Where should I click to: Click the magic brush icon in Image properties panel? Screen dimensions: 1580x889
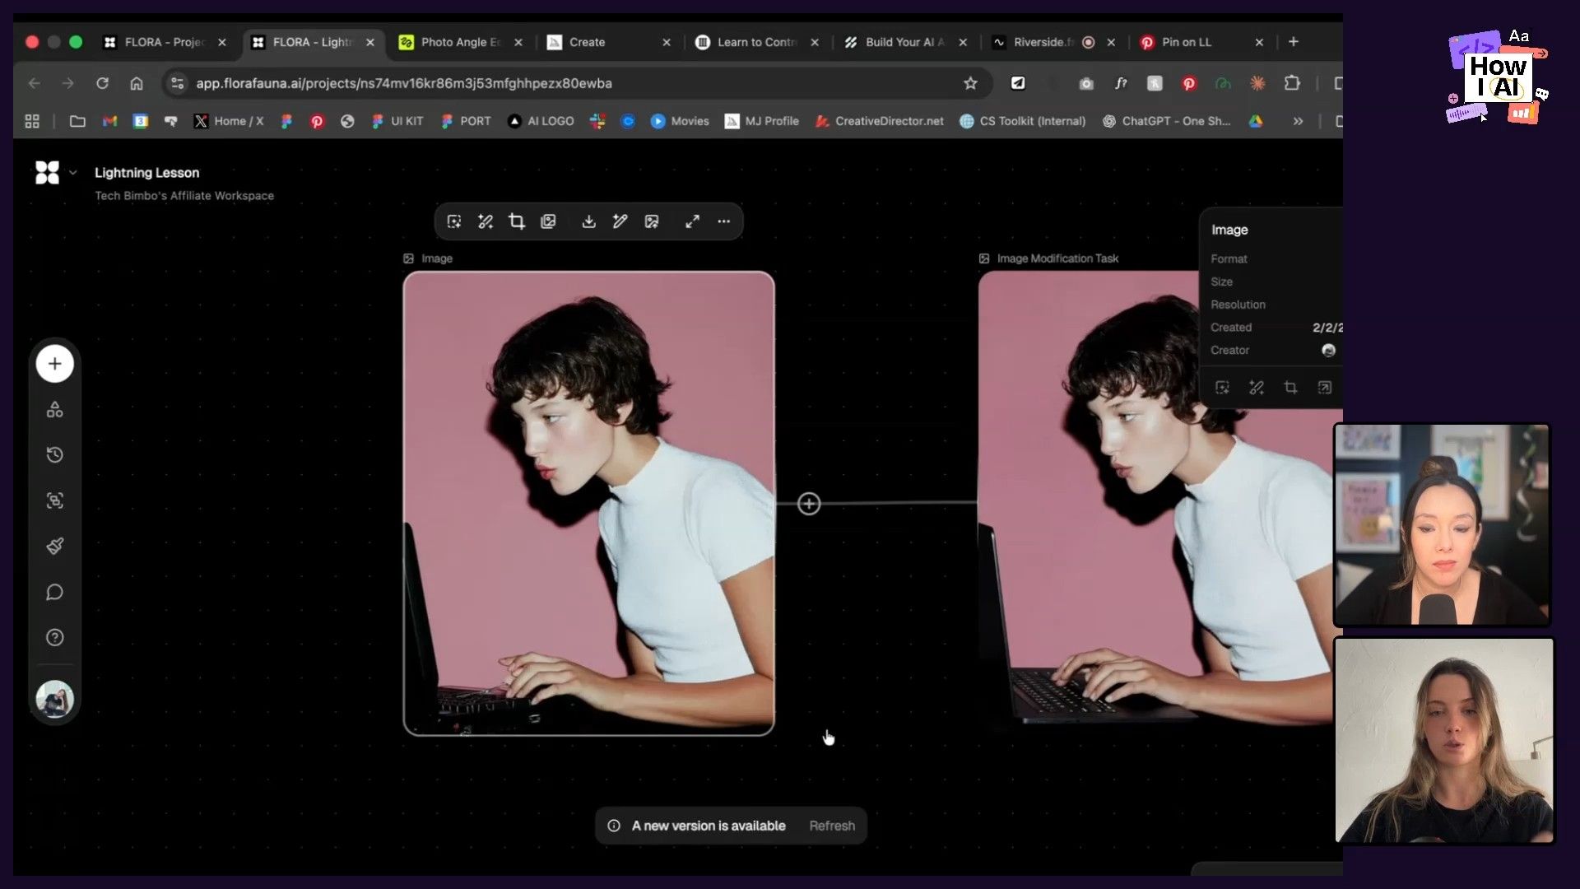click(x=1257, y=388)
